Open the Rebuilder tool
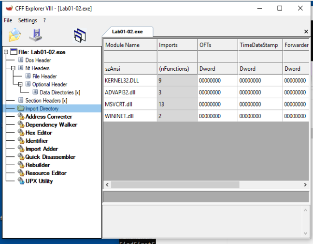This screenshot has height=244, width=313. 38,165
